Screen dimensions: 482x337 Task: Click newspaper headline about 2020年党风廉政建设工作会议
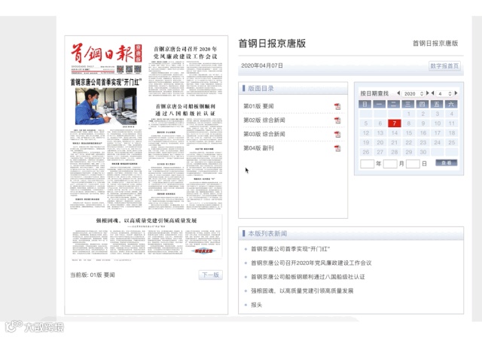[185, 53]
